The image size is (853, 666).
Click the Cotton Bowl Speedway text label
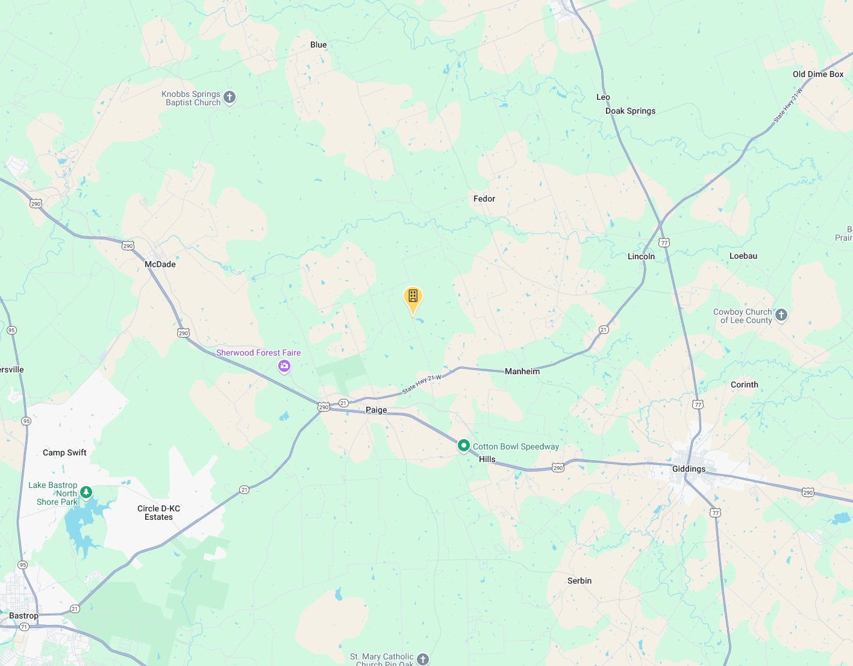pyautogui.click(x=516, y=446)
